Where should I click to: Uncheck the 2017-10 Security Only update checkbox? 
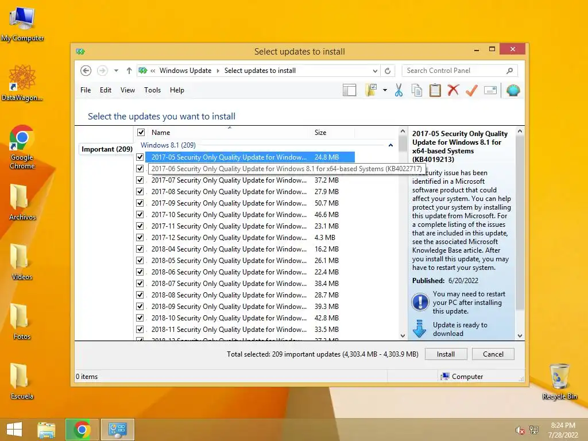point(140,215)
